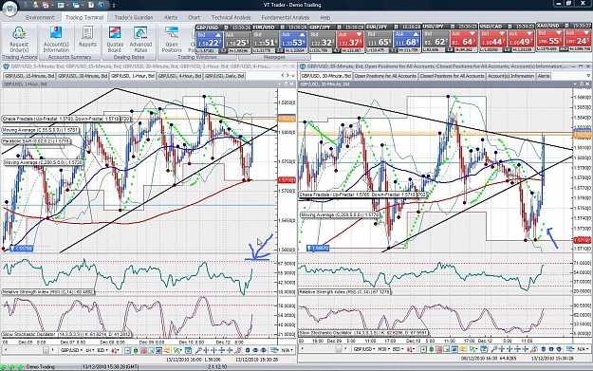Click scroll-left arrow of 1-Hour chart scrollbar
The height and width of the screenshot is (371, 593).
(6, 350)
